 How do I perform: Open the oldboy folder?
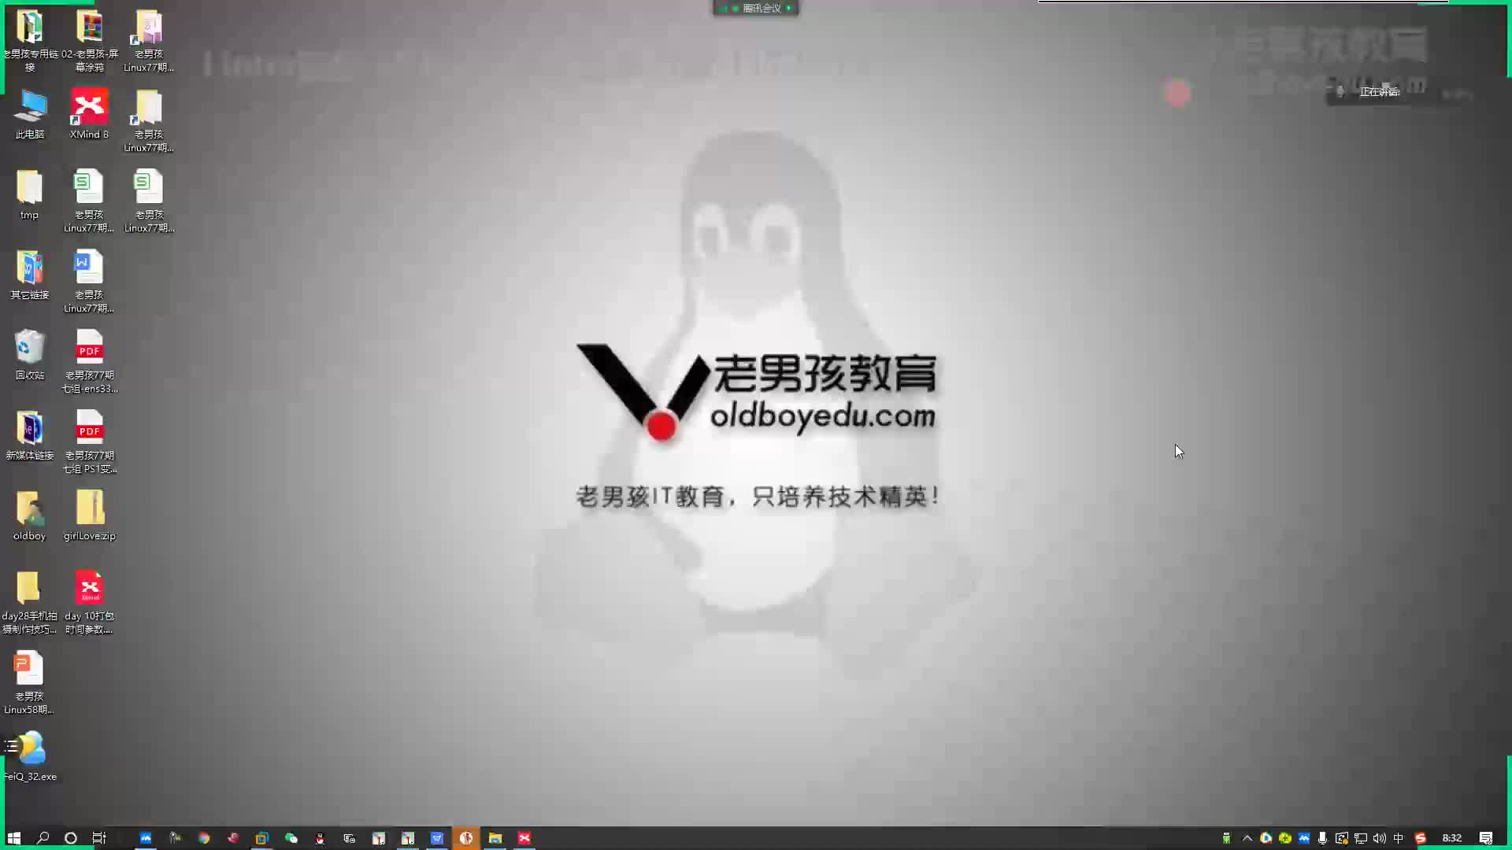pos(28,508)
